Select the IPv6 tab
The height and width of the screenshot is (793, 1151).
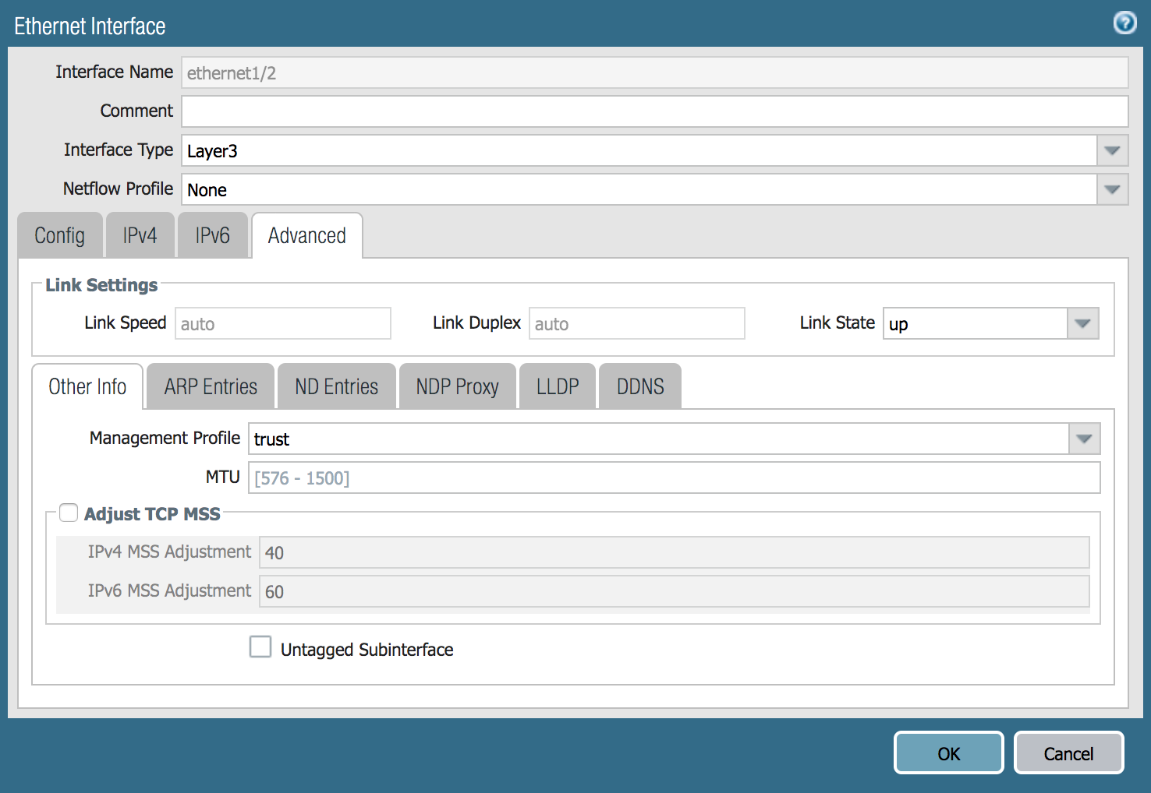coord(212,234)
